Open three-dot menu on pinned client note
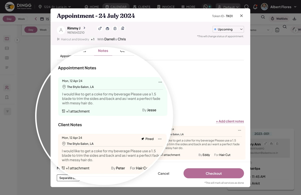Viewport: 301px width, 195px height. click(160, 139)
